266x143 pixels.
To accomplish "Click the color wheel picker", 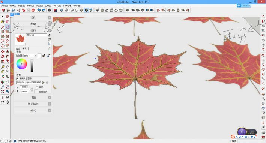I will tap(22, 64).
